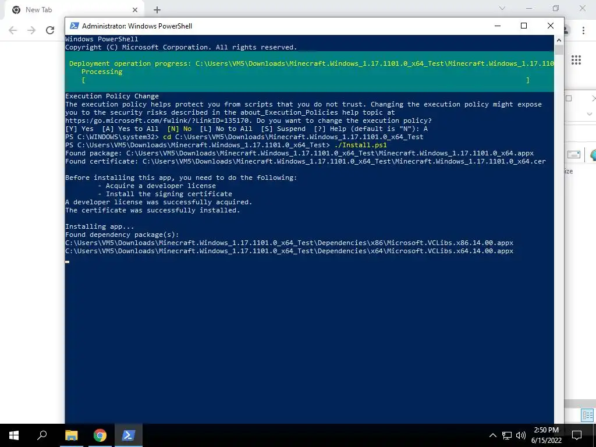Click 'Execution Policy Change' heading text
This screenshot has width=596, height=447.
[x=112, y=96]
